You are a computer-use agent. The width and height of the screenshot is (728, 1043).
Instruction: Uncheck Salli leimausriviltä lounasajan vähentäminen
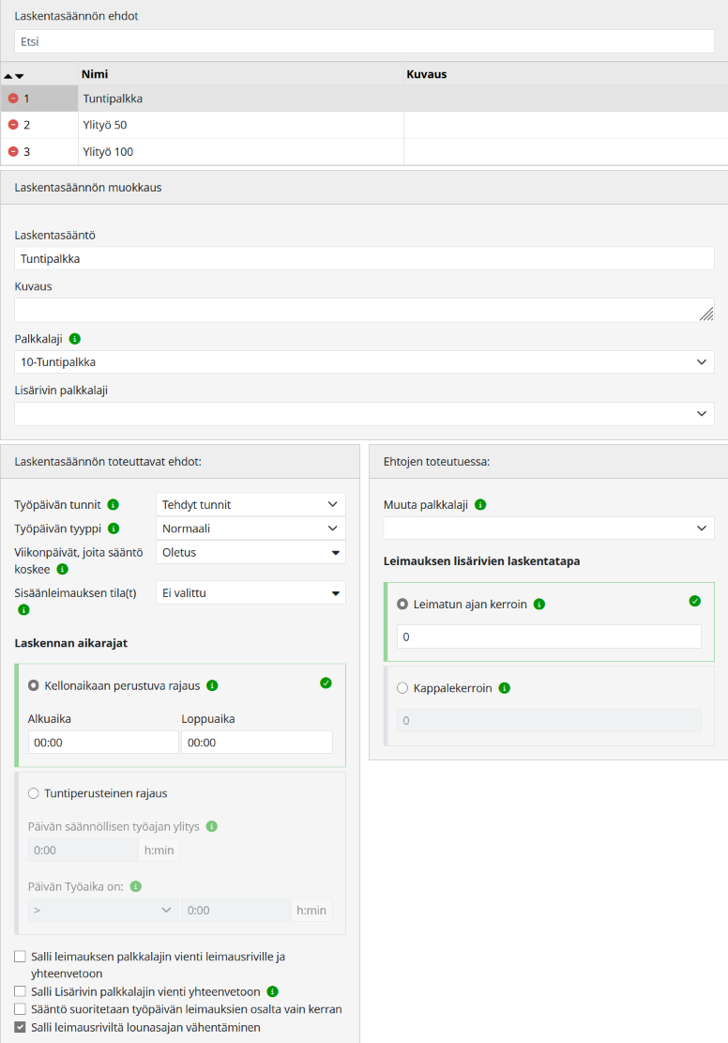[x=21, y=1027]
